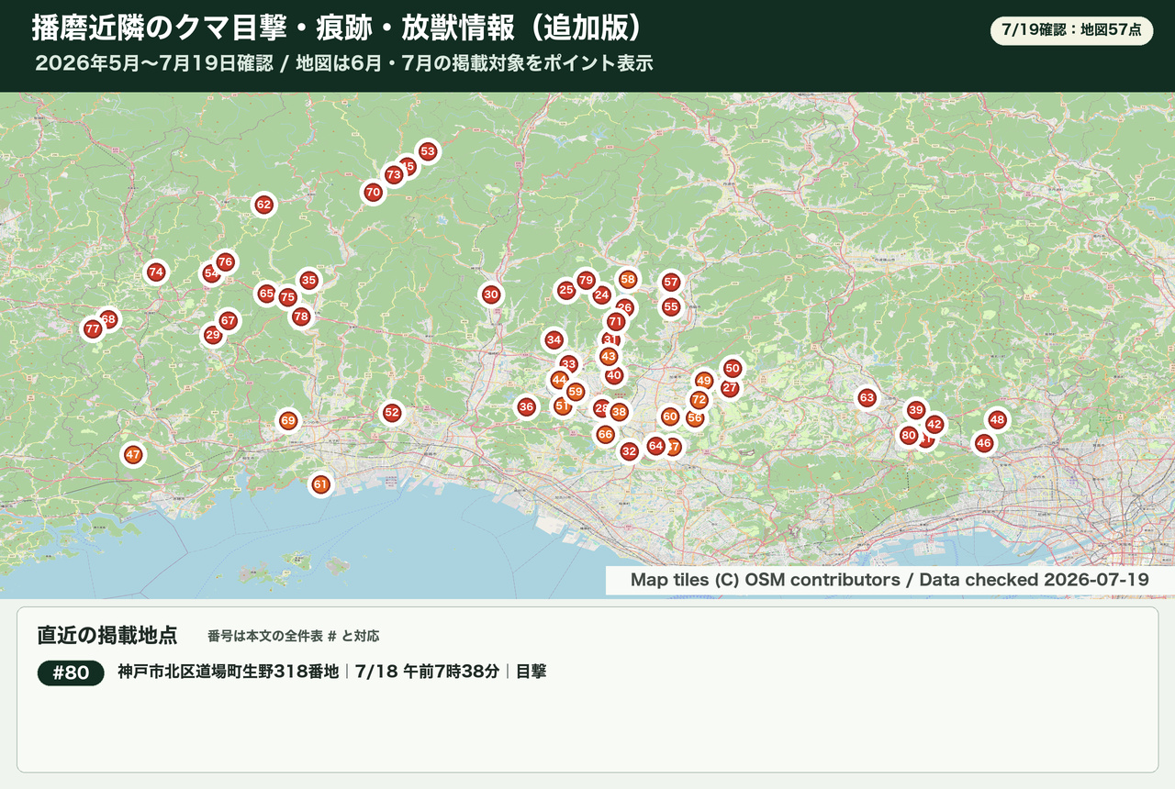The image size is (1175, 789).
Task: Click the #80 badge in the list
Action: [x=71, y=672]
